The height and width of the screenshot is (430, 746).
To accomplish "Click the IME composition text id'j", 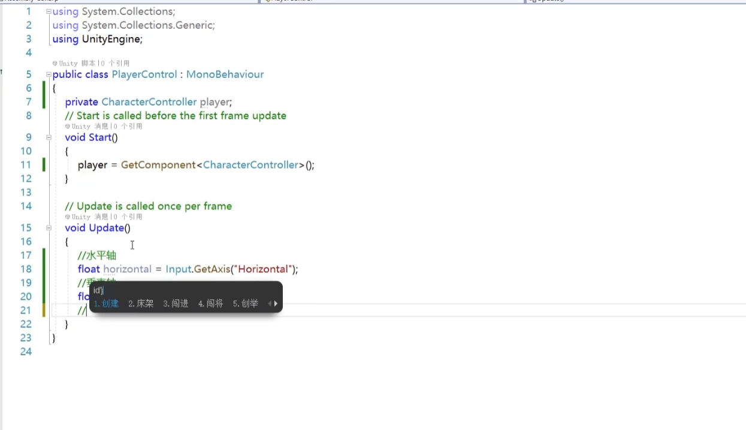I will click(x=99, y=290).
